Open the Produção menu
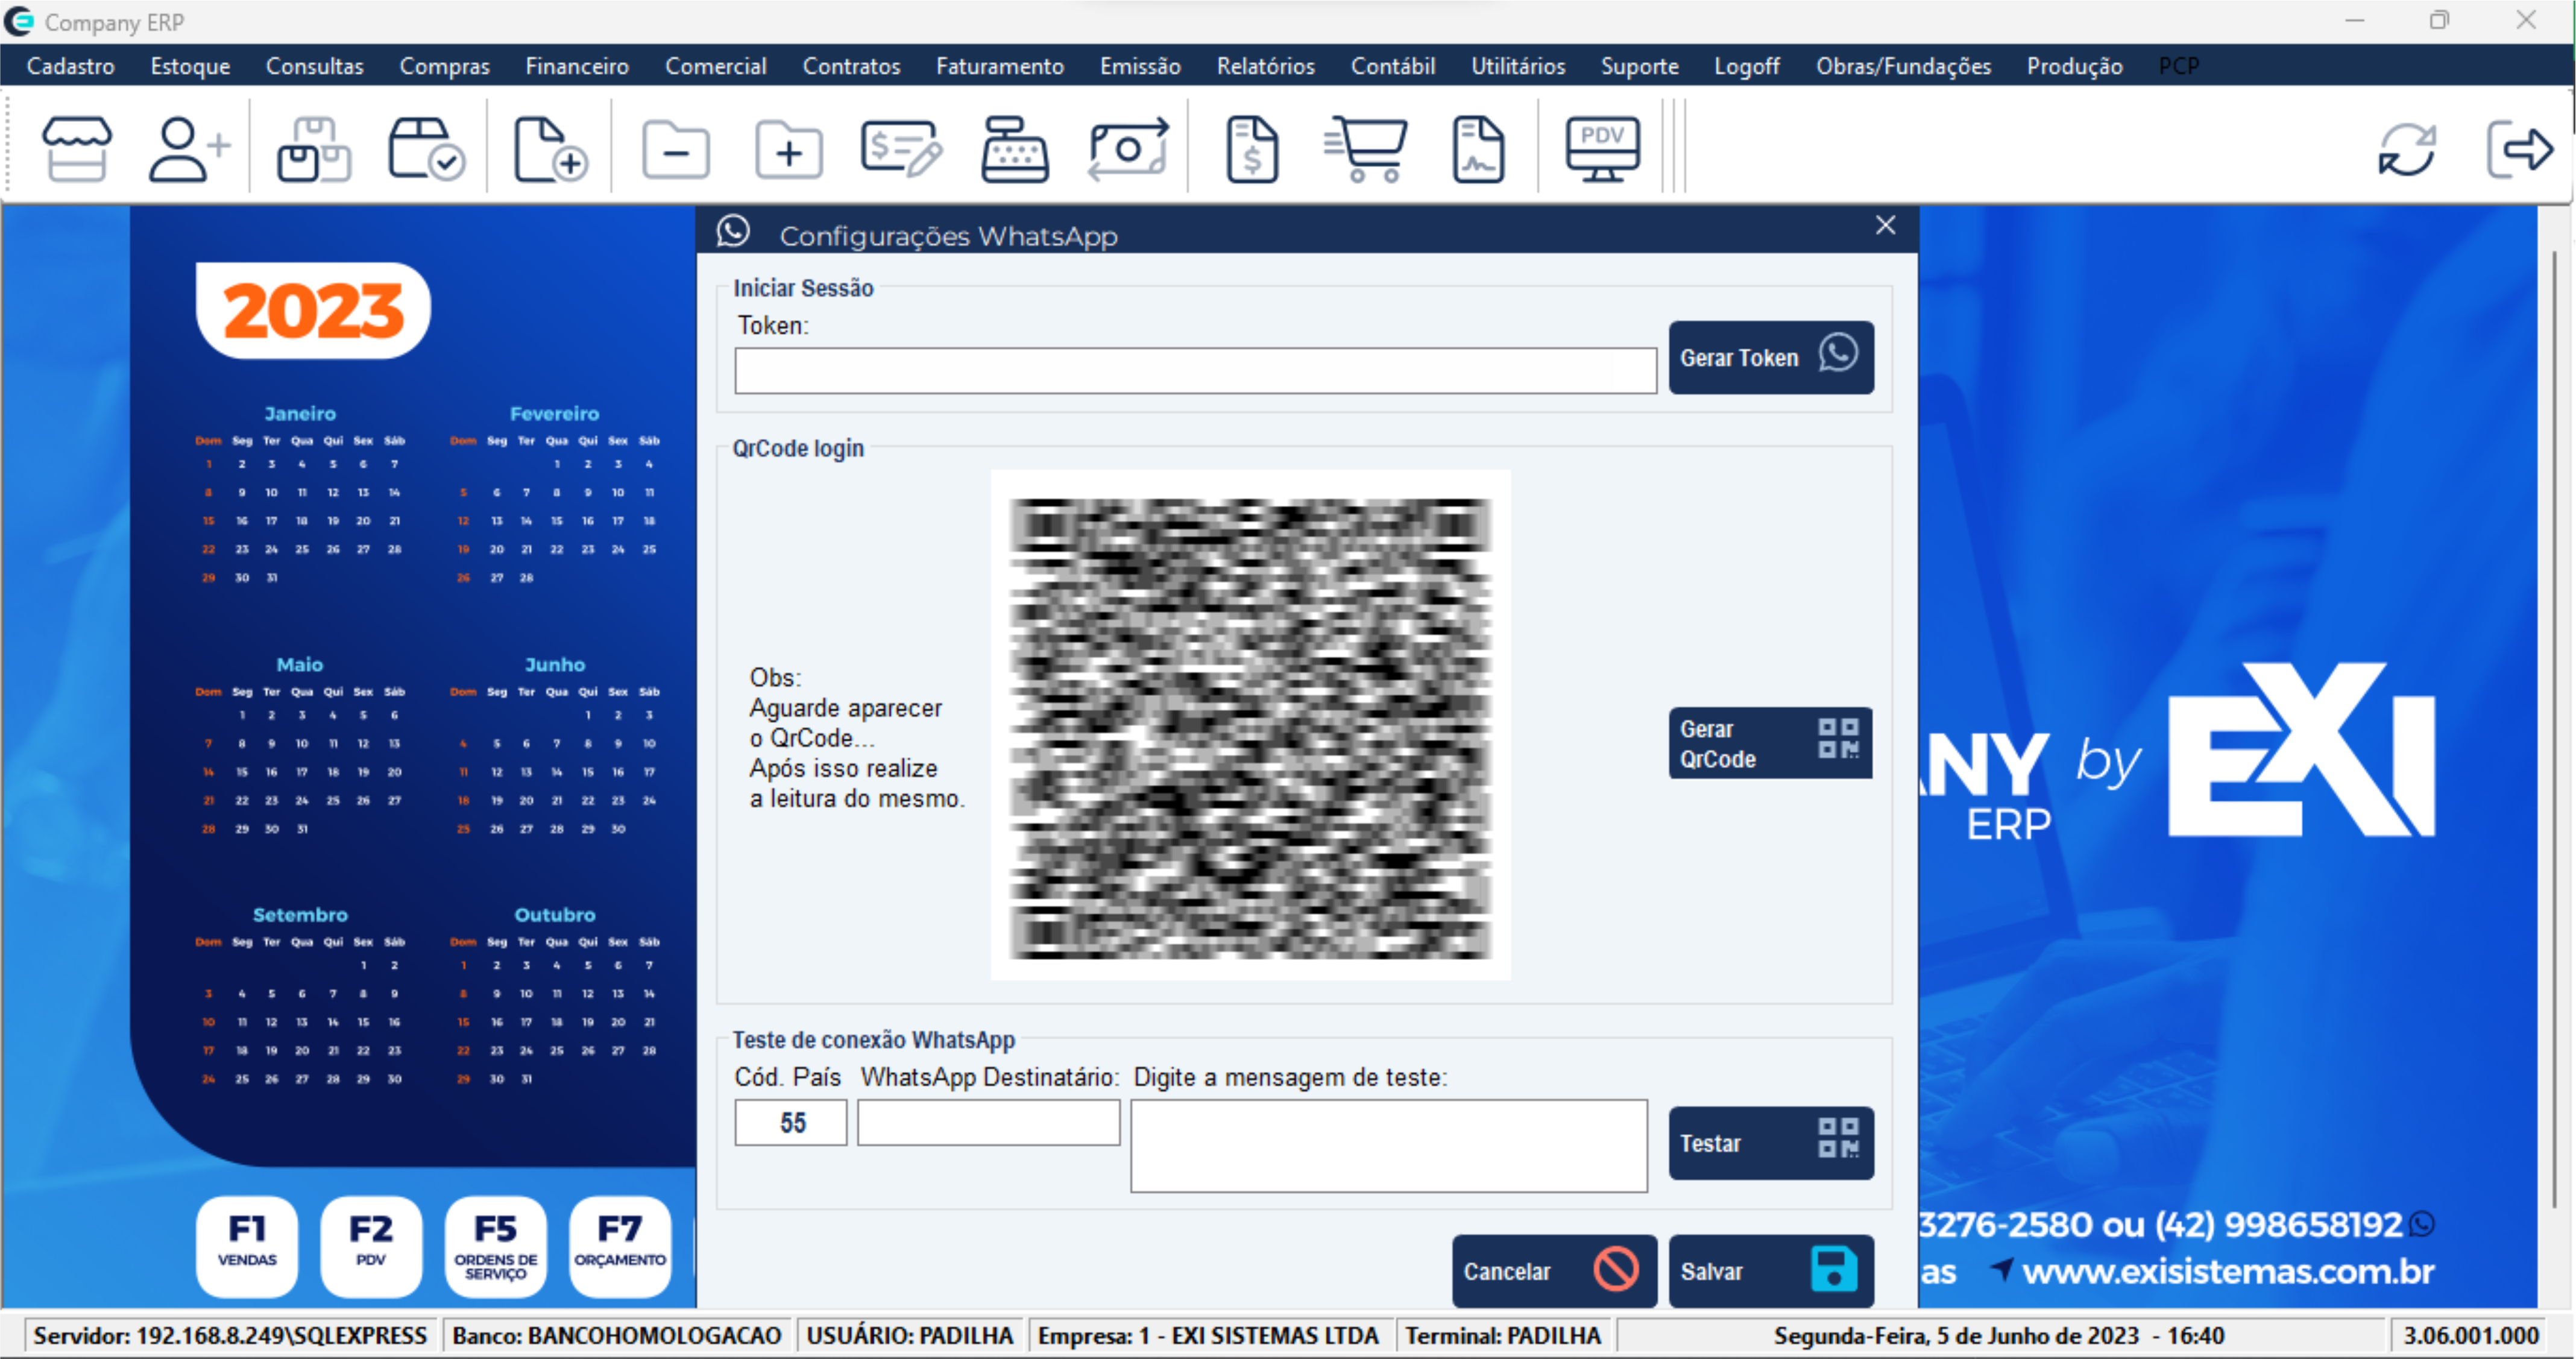The image size is (2576, 1359). (2074, 66)
